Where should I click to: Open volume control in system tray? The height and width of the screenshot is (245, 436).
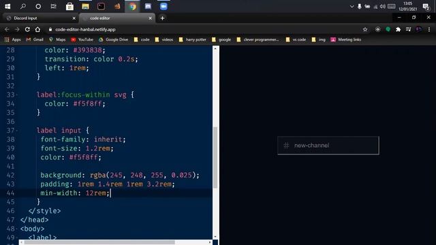coord(383,6)
